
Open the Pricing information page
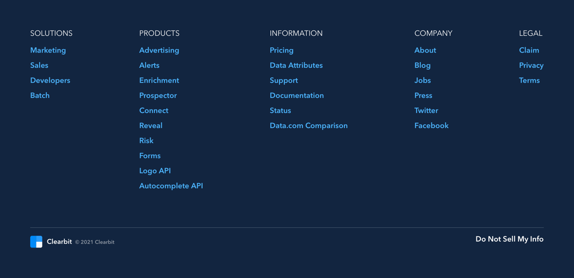click(x=281, y=50)
